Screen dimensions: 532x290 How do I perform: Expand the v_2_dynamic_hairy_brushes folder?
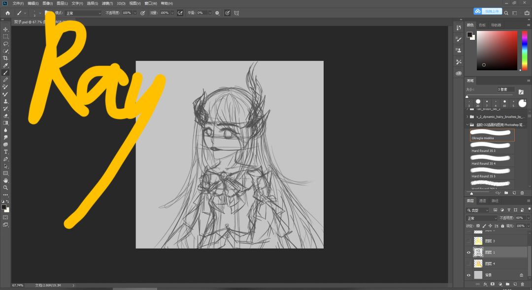point(467,117)
